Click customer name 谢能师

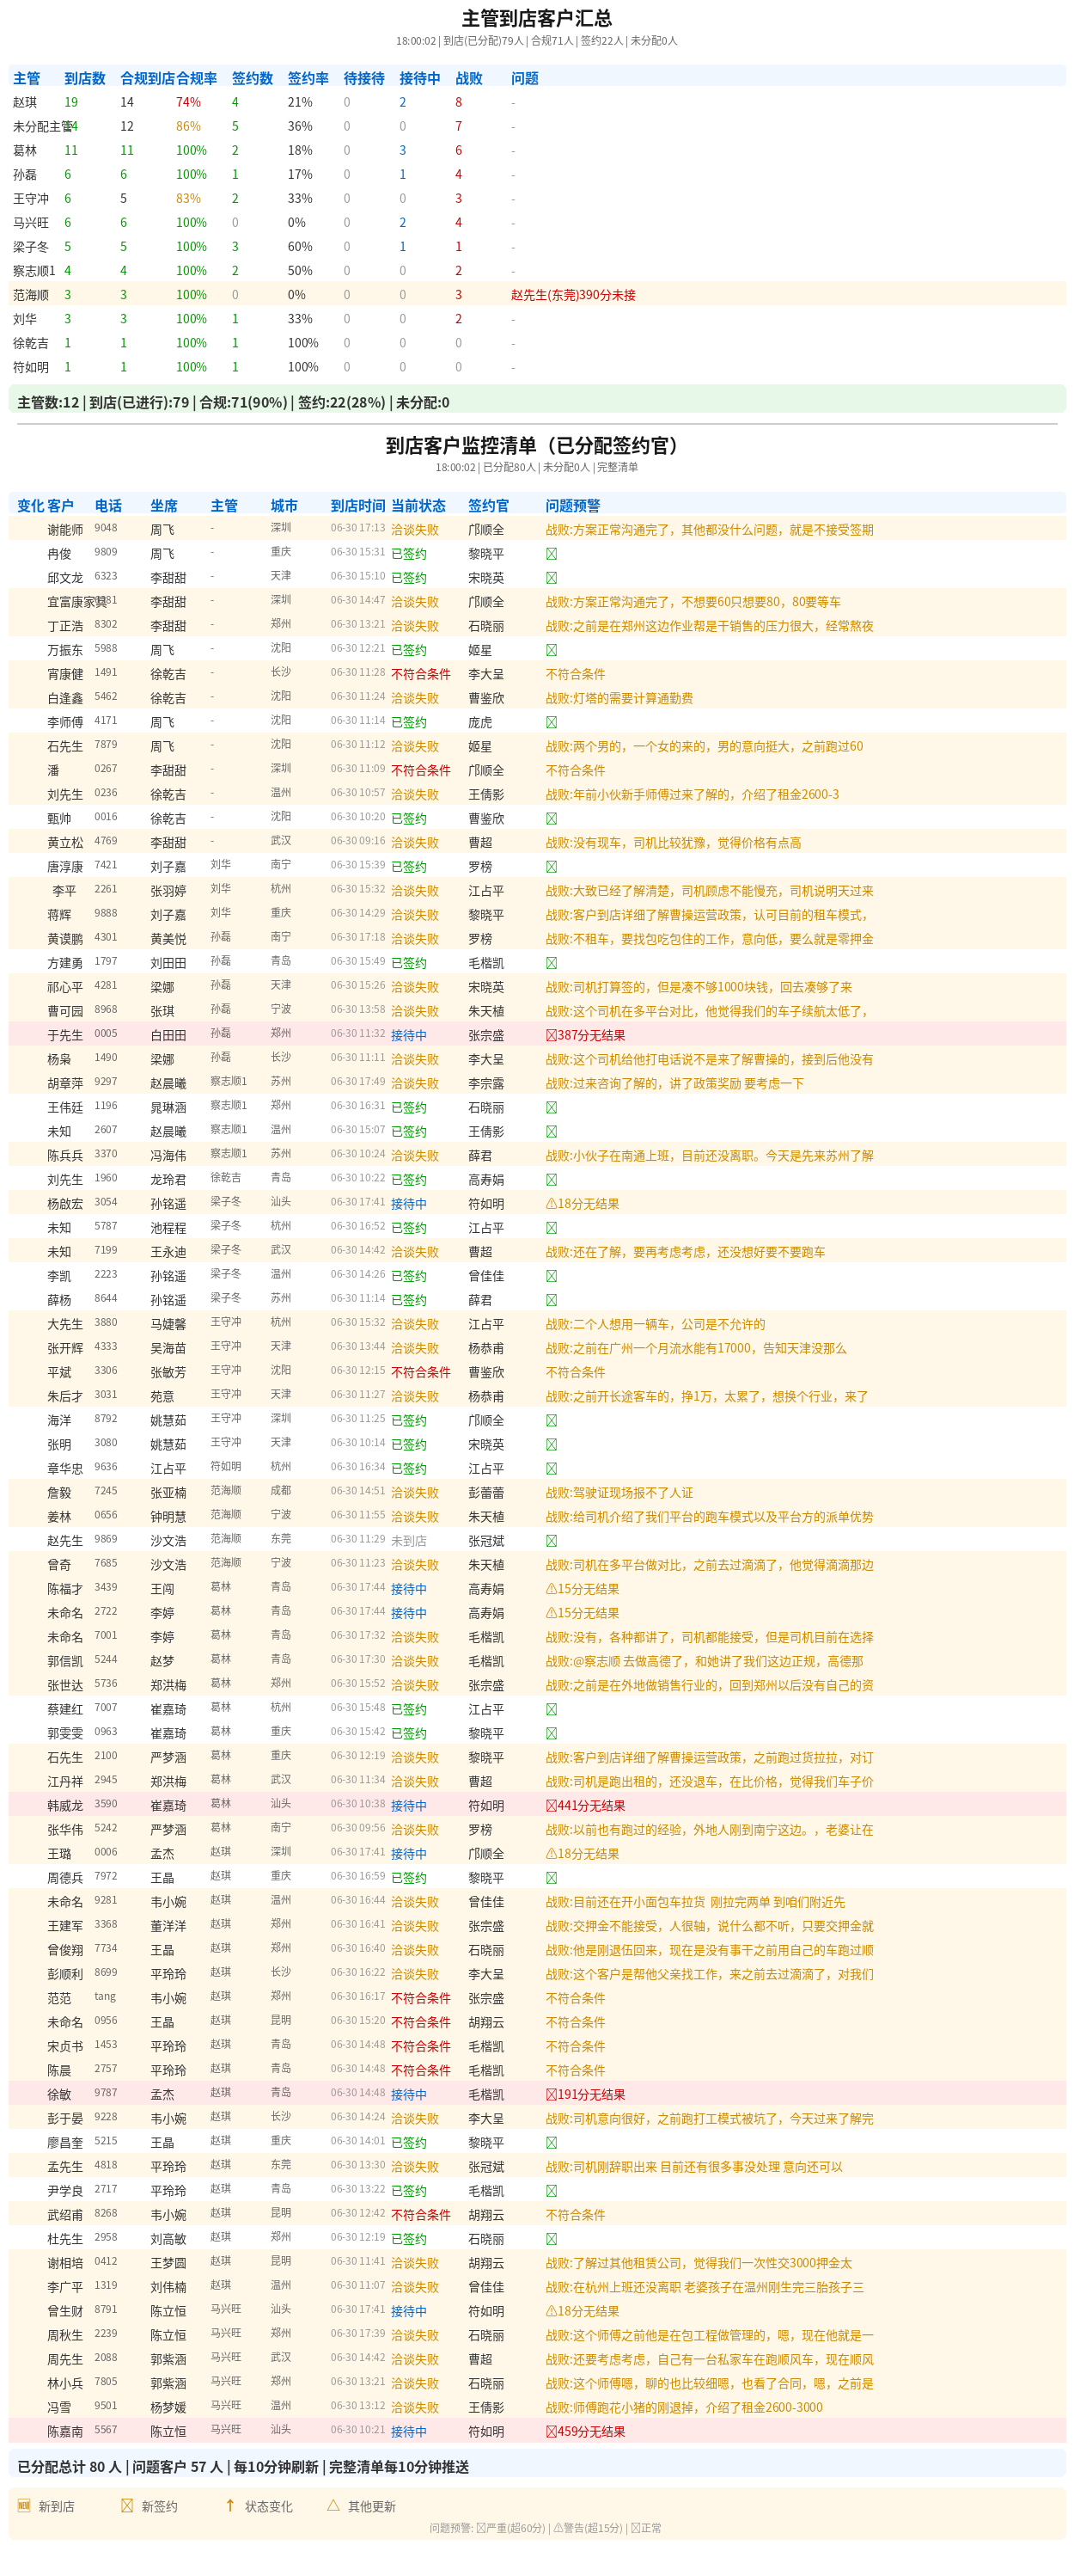click(65, 530)
